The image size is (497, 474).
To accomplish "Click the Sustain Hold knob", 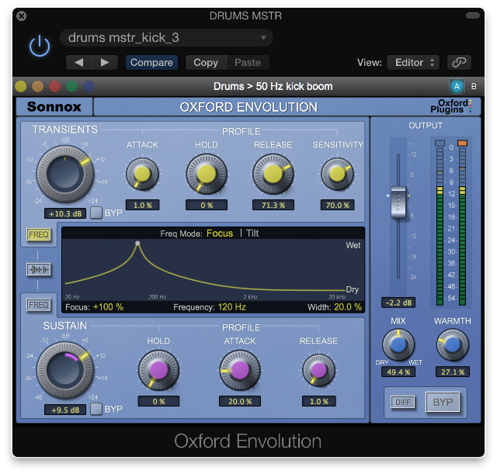I will 158,370.
